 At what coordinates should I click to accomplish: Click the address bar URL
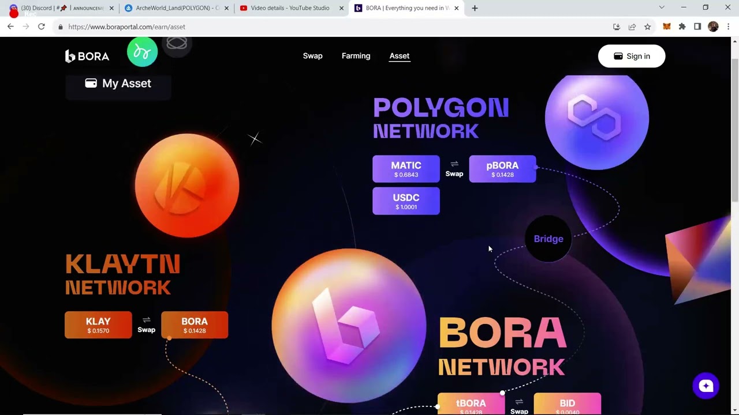click(x=126, y=27)
